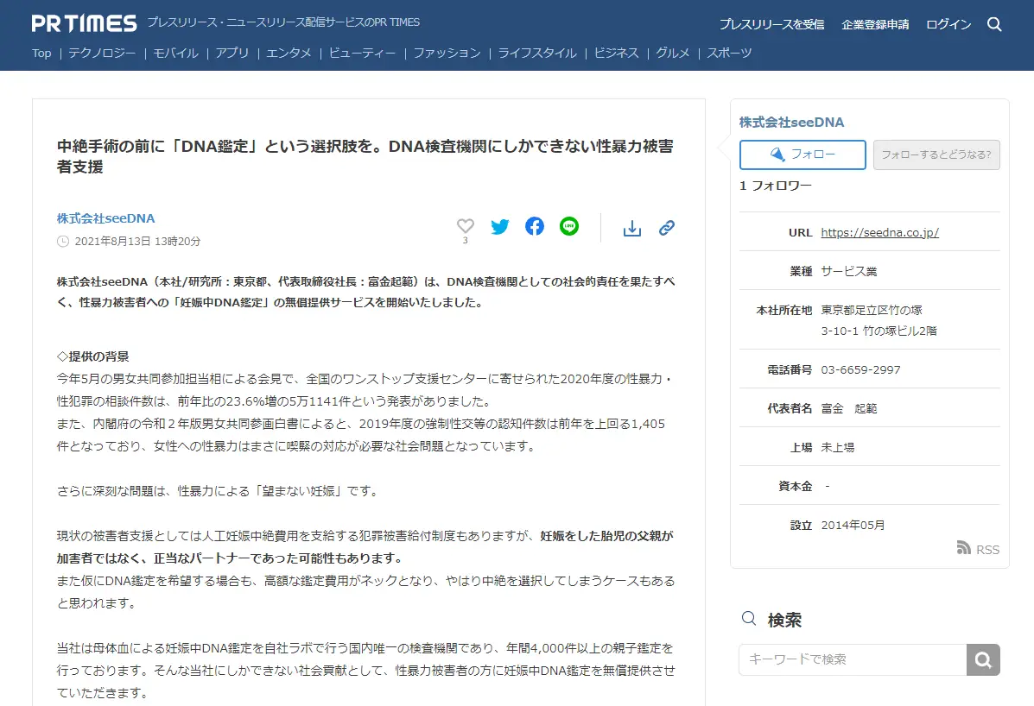Click the 設立 value 2014年05月
Screen dimensions: 1034x706
853,526
